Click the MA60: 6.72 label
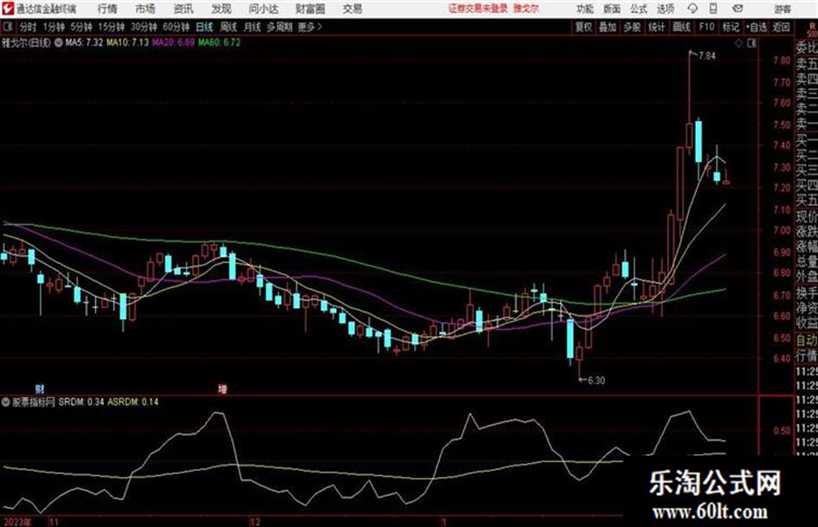Viewport: 818px width, 527px height. tap(219, 42)
